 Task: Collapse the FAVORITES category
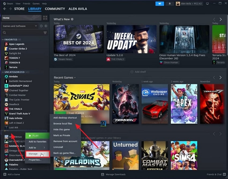(3, 40)
